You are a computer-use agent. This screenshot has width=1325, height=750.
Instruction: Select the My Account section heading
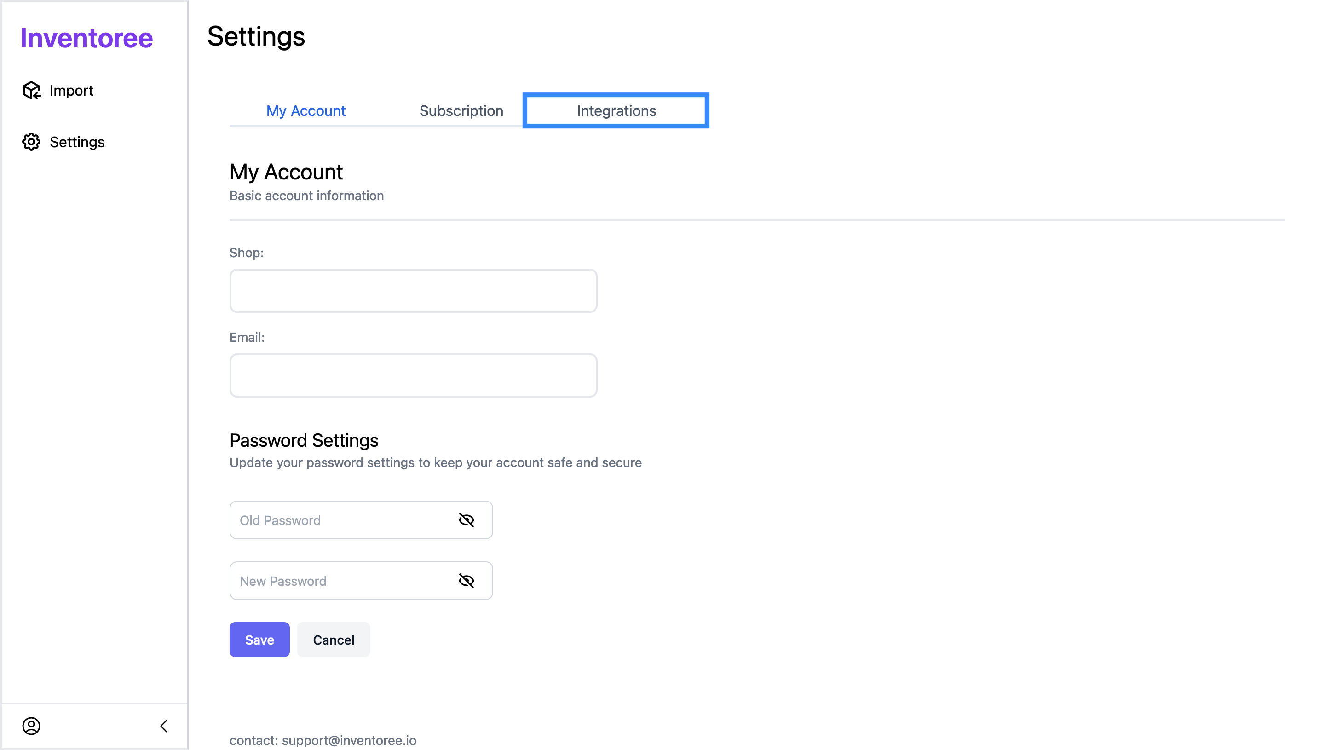click(286, 171)
